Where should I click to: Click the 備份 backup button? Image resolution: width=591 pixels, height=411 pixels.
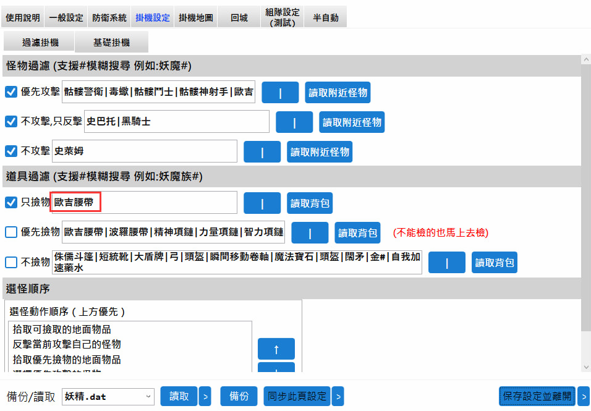[239, 396]
